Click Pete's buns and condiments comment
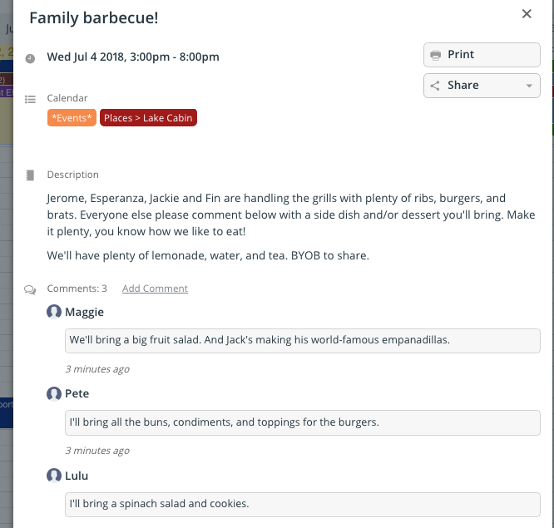This screenshot has height=528, width=554. coord(303,422)
